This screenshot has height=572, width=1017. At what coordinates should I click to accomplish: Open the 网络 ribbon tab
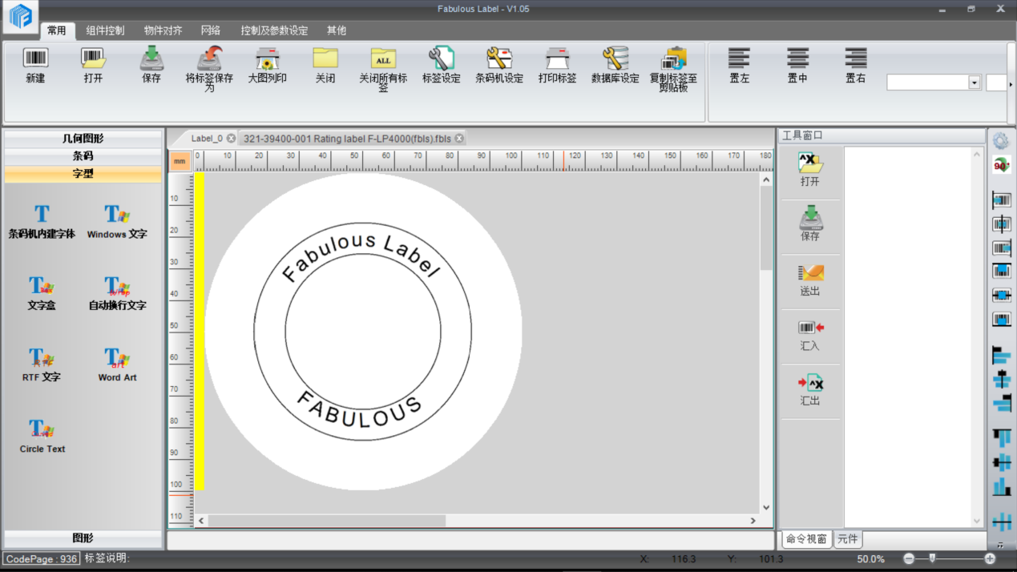point(211,30)
